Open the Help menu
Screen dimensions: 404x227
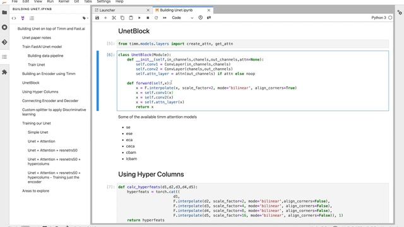pos(119,1)
